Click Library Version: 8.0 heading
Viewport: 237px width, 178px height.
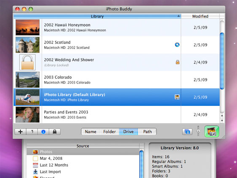coord(180,148)
